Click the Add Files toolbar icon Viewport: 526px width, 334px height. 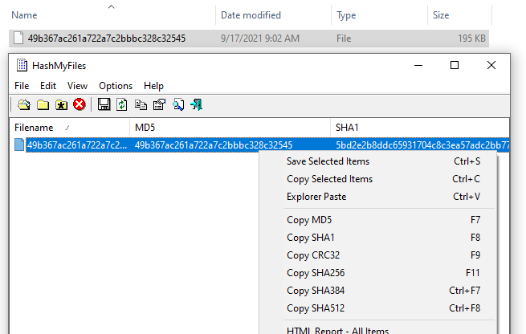click(x=24, y=104)
